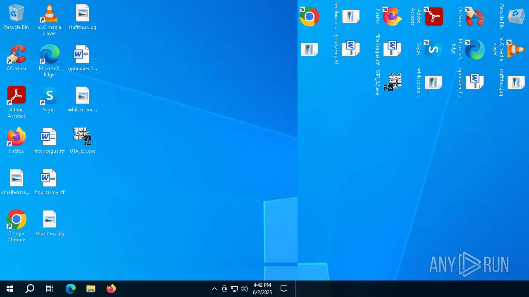Select the rotated VLC media player icon on the right display
529x297 pixels.
(510, 49)
